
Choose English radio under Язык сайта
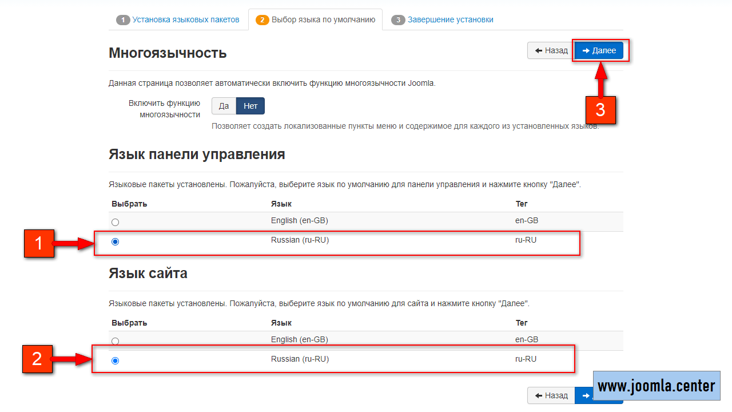tap(116, 341)
